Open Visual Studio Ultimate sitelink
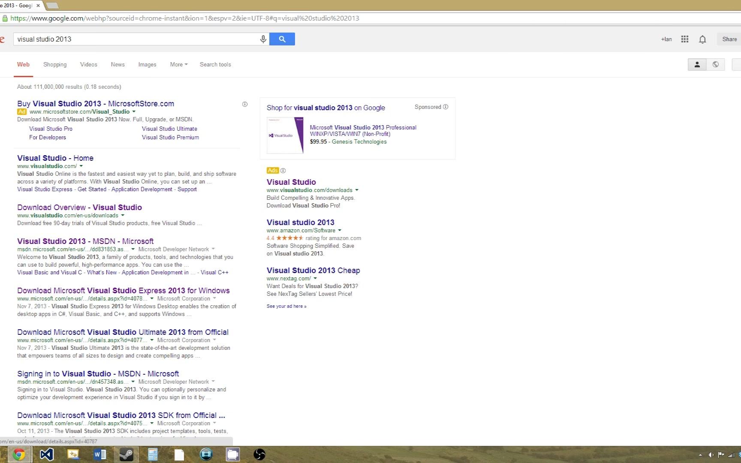 pyautogui.click(x=169, y=129)
